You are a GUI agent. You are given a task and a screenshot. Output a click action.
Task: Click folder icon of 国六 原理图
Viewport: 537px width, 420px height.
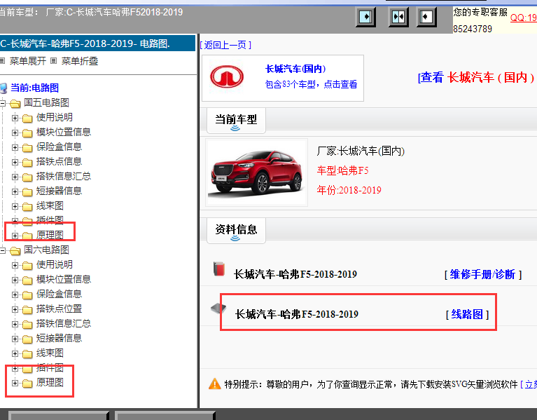pyautogui.click(x=27, y=384)
